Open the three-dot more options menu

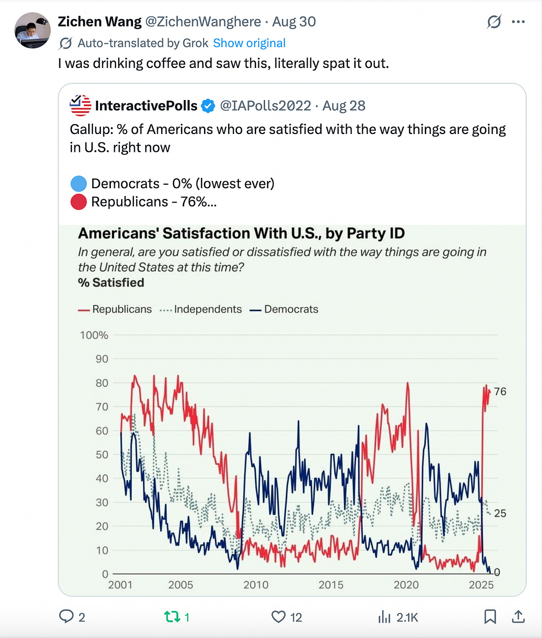[x=518, y=22]
